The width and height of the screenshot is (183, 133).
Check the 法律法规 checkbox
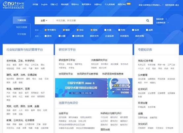click(x=73, y=36)
